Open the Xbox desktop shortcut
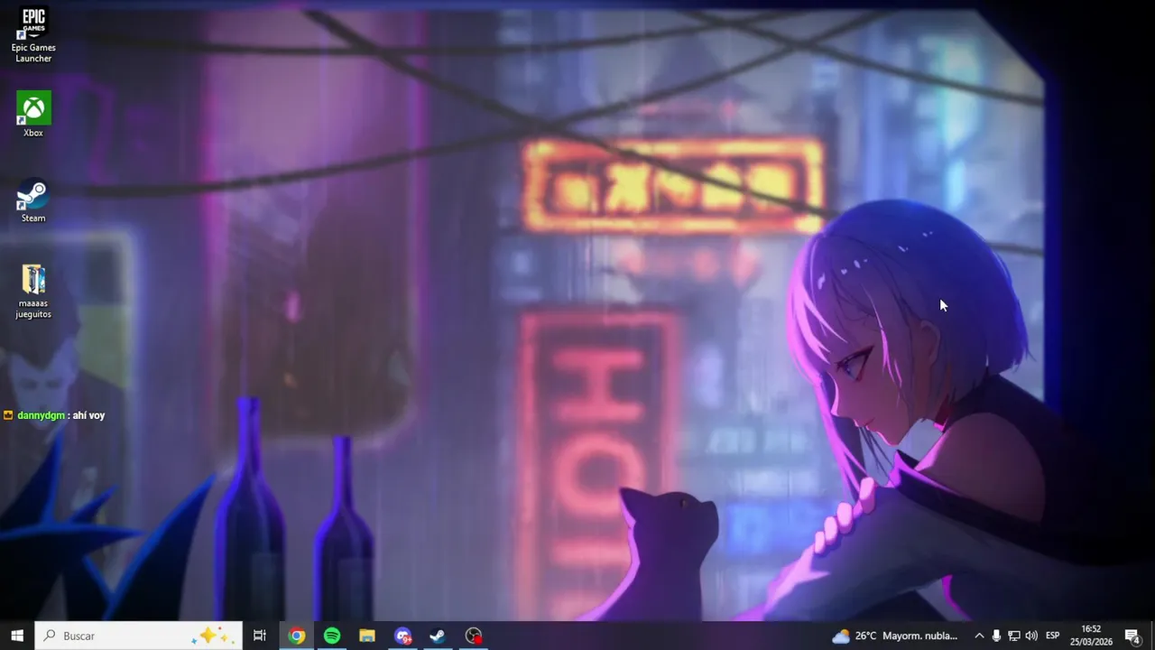This screenshot has width=1155, height=650. click(33, 115)
